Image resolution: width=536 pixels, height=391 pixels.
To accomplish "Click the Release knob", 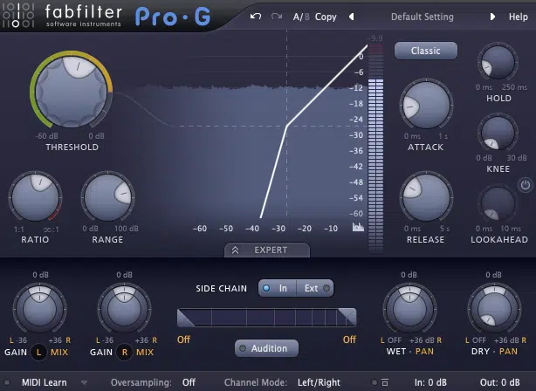I will 426,197.
